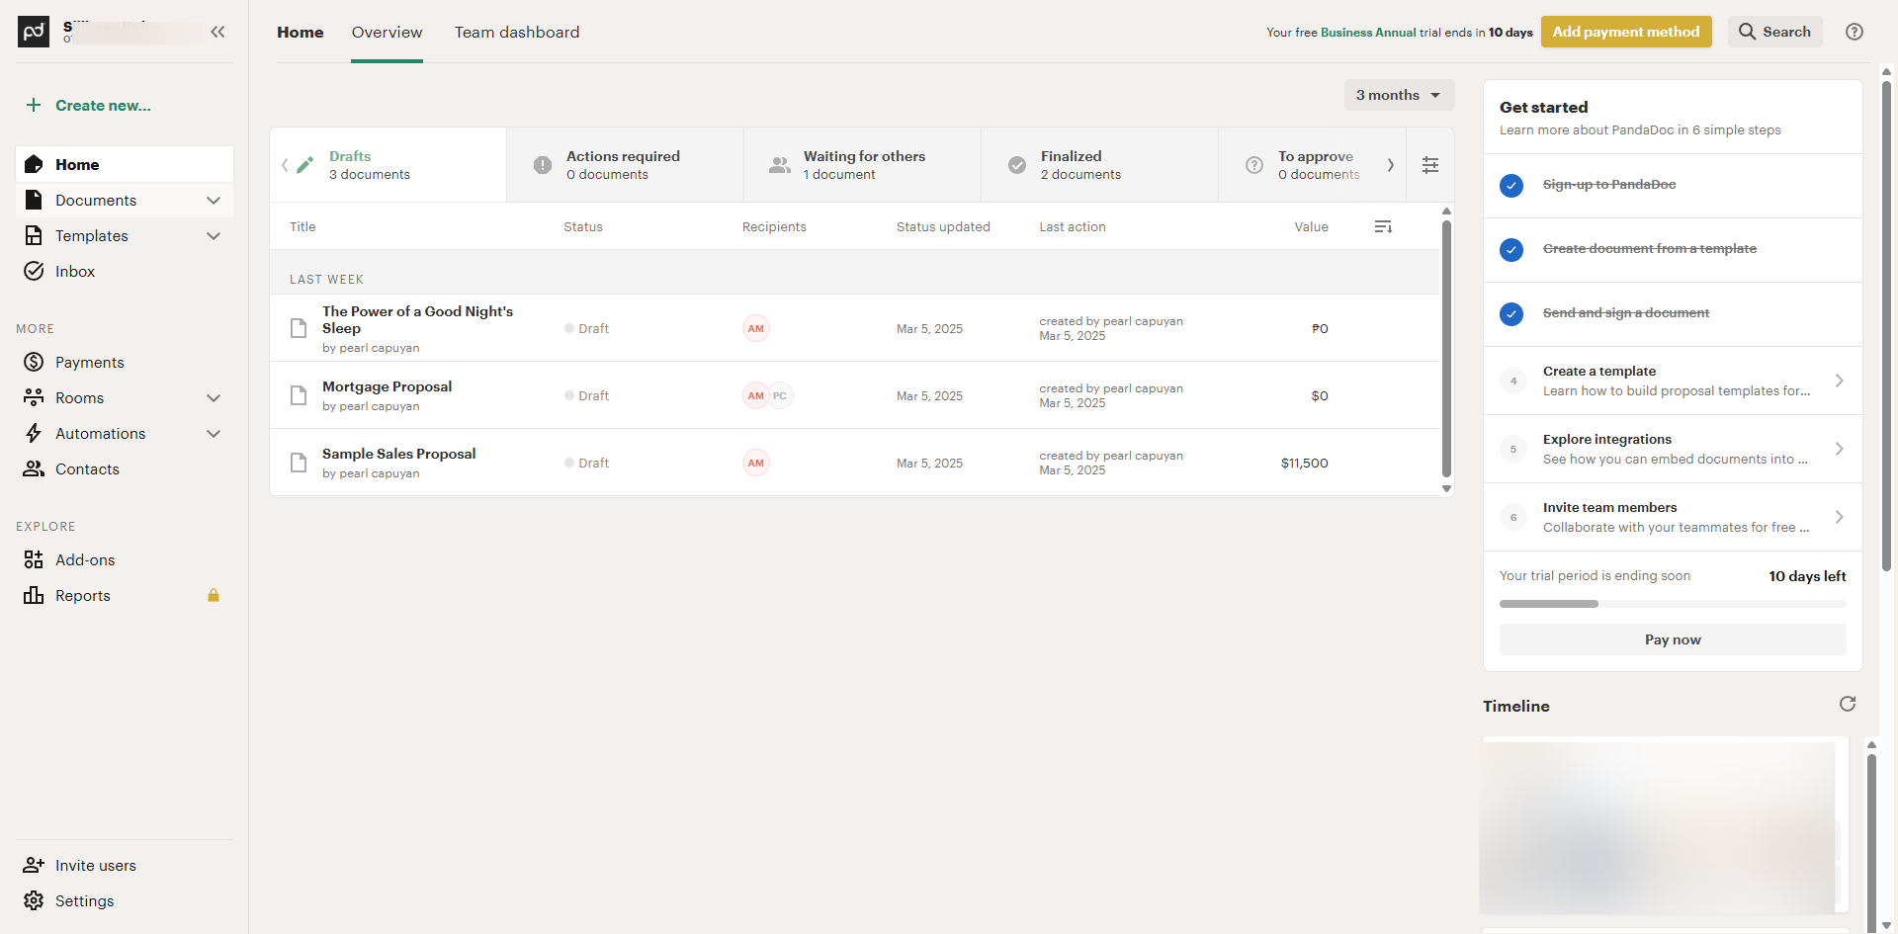Open the table filter settings icon

click(x=1429, y=165)
